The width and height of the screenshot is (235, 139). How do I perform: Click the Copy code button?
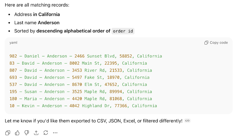click(216, 43)
